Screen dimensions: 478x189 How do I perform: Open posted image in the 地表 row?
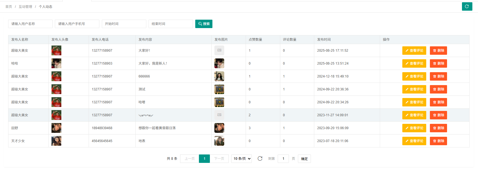(x=219, y=141)
